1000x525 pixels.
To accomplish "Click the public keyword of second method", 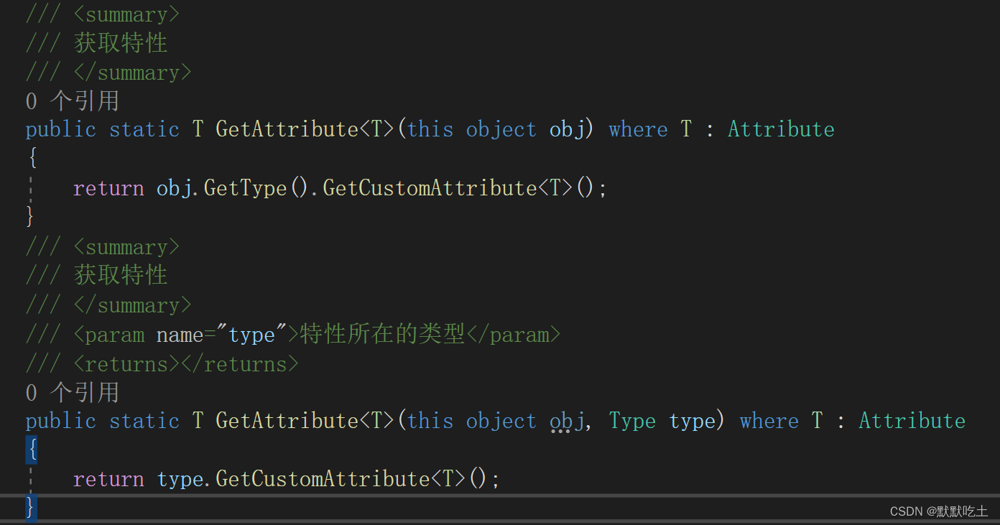I will [60, 420].
